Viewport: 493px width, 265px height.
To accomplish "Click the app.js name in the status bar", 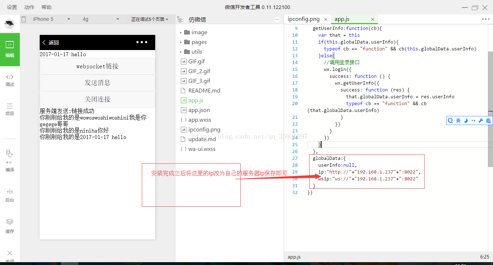I will click(x=294, y=257).
